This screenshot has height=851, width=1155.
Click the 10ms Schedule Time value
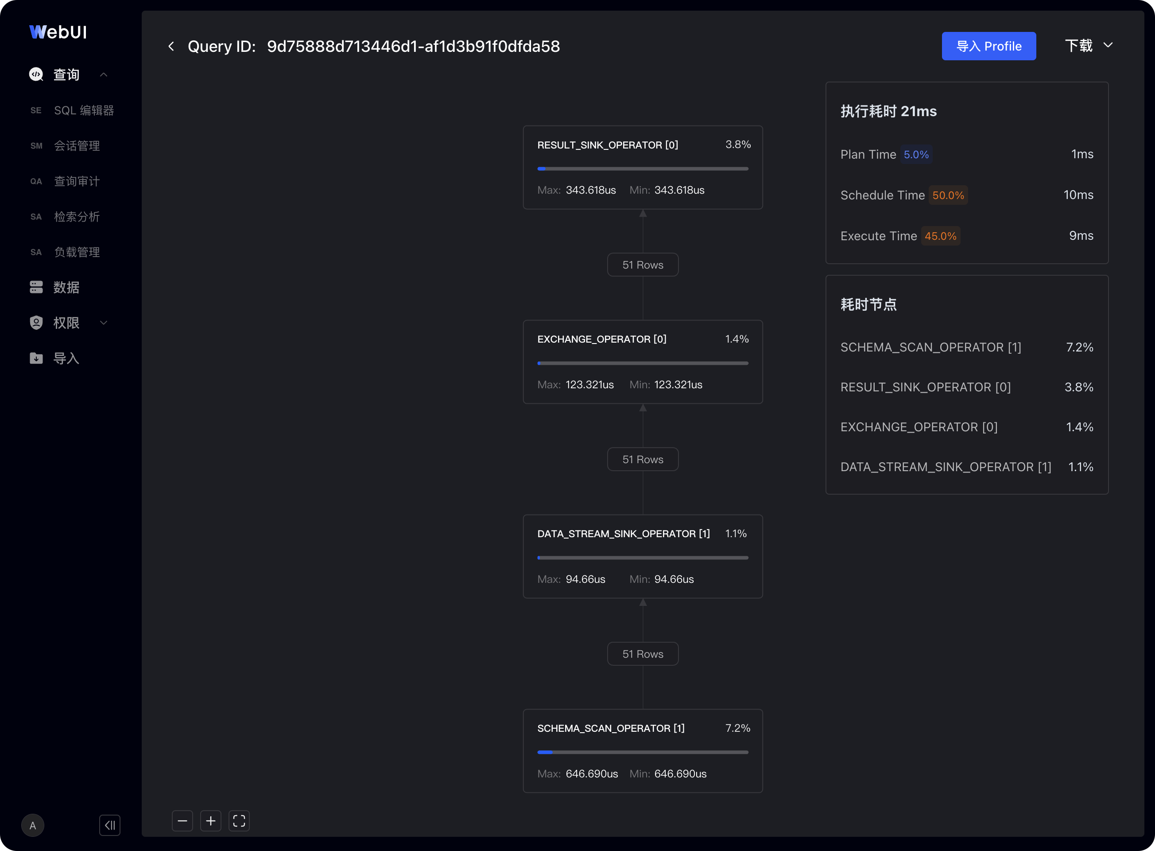click(1078, 195)
